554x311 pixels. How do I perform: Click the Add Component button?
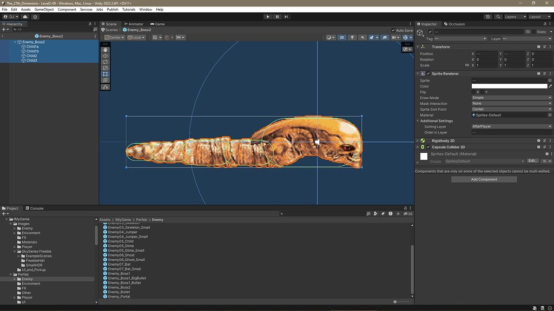pyautogui.click(x=483, y=179)
